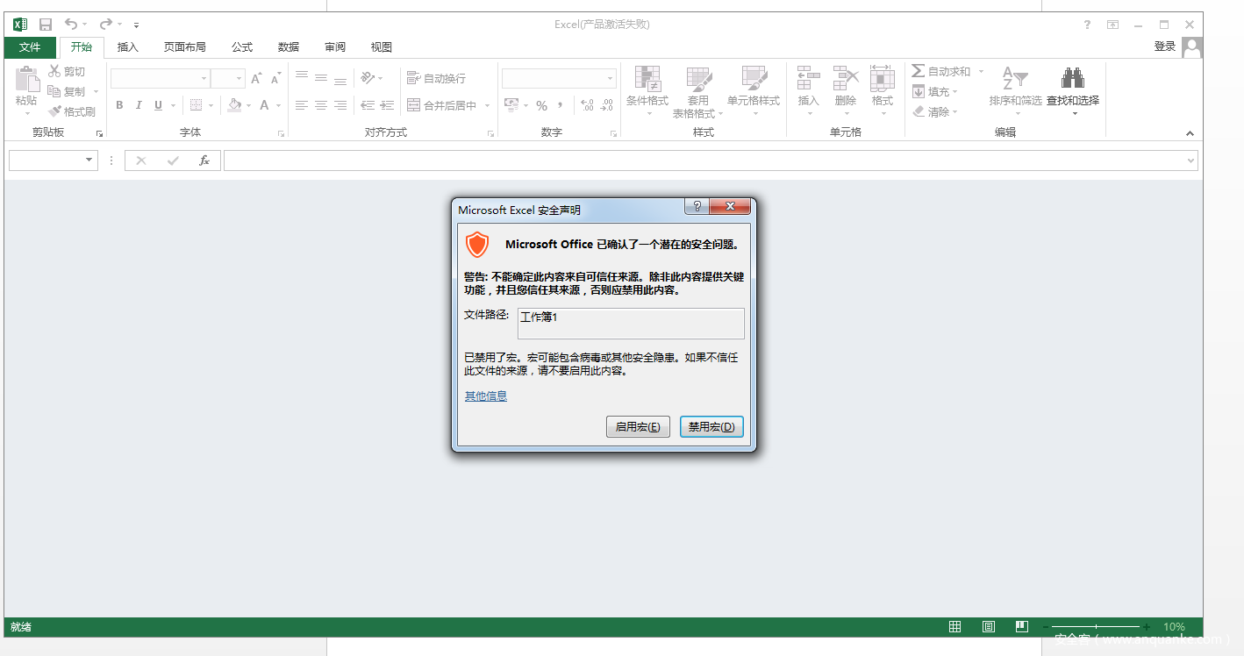Open the font name combo box
This screenshot has height=656, width=1244.
click(160, 79)
